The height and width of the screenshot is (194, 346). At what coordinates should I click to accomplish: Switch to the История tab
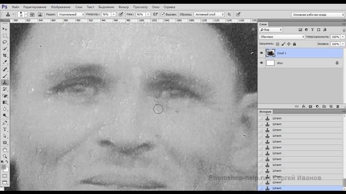click(265, 112)
